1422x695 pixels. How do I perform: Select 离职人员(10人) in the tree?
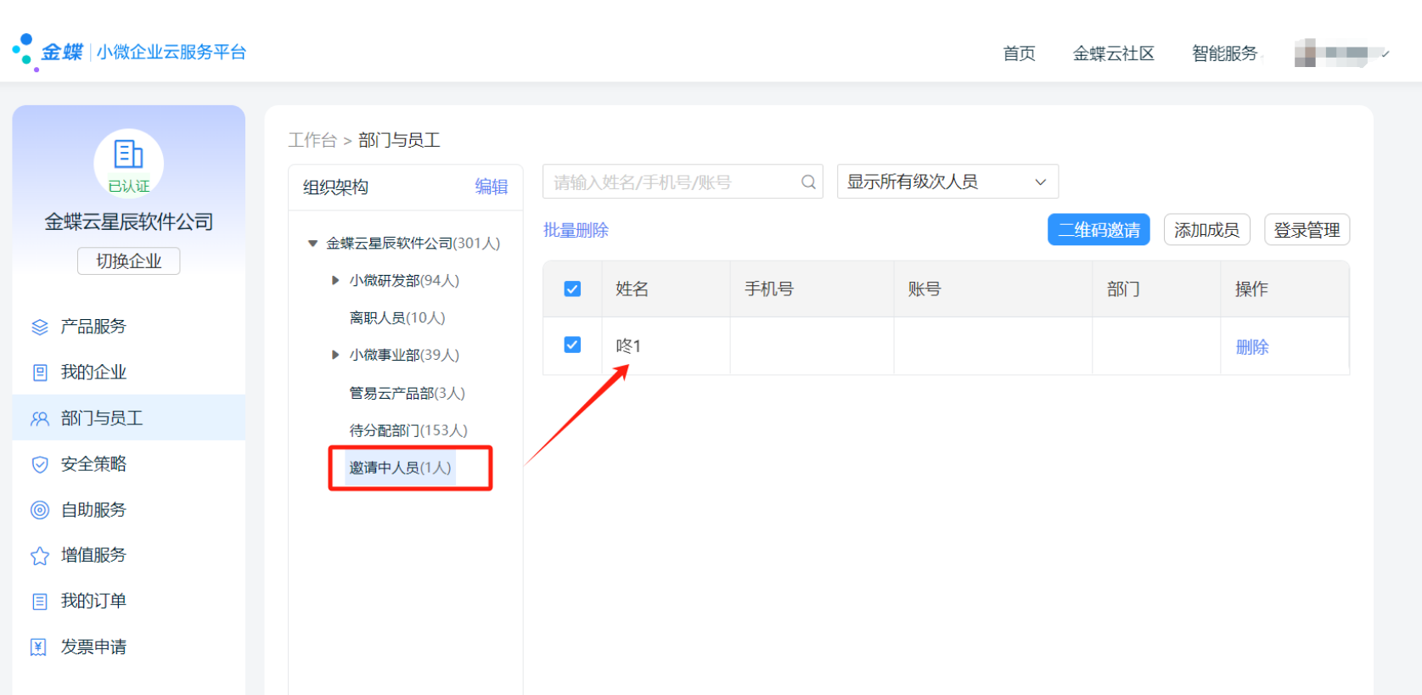pos(397,317)
